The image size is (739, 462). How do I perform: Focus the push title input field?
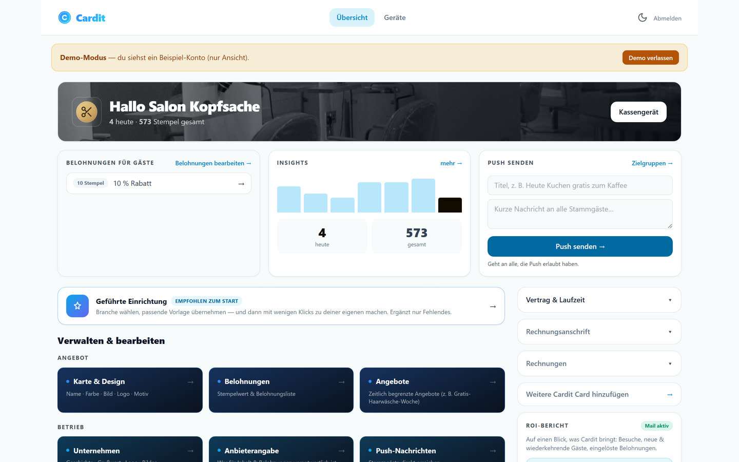pyautogui.click(x=580, y=185)
